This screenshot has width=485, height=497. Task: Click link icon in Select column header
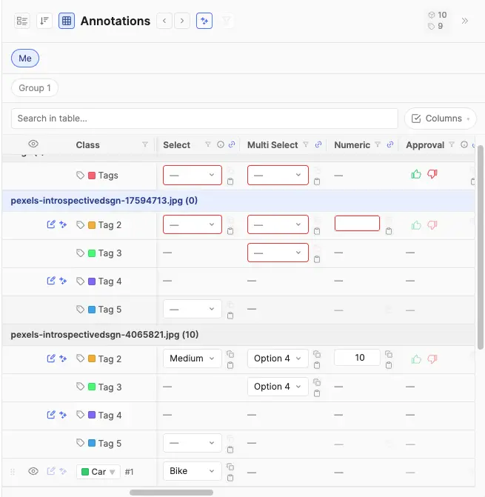pyautogui.click(x=232, y=144)
